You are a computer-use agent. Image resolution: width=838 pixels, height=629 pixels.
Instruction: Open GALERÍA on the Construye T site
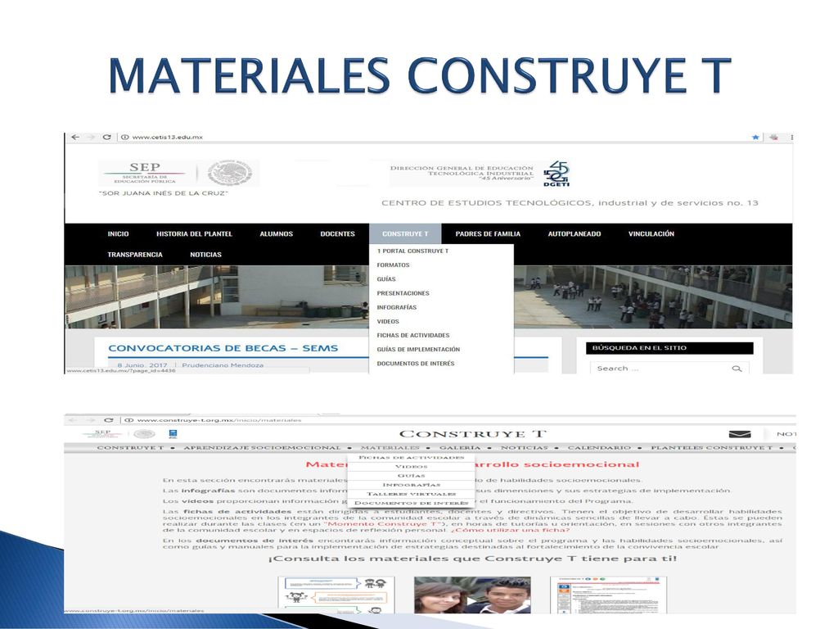(460, 448)
